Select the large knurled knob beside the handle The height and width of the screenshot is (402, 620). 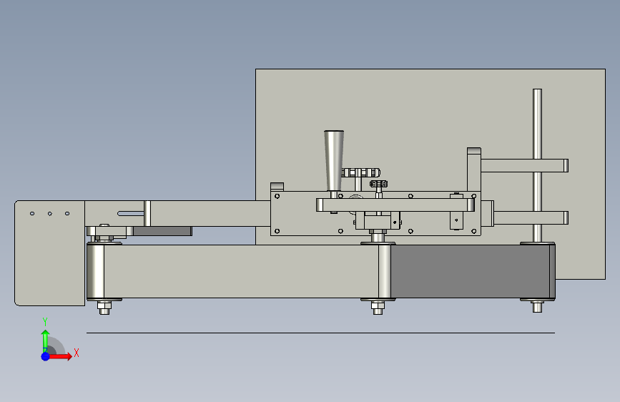[360, 173]
